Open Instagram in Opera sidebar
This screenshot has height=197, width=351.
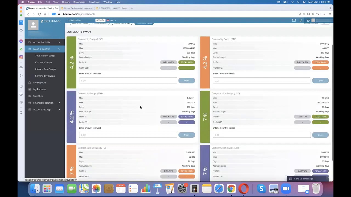(x=21, y=57)
